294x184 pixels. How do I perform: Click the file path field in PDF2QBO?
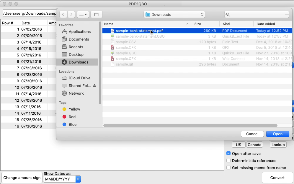point(30,14)
